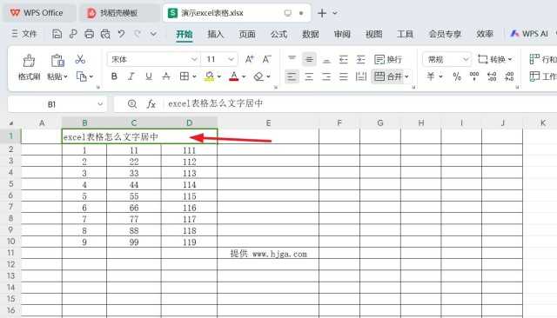Open the font size 11 dropdown
Image resolution: width=557 pixels, height=318 pixels.
coord(231,59)
